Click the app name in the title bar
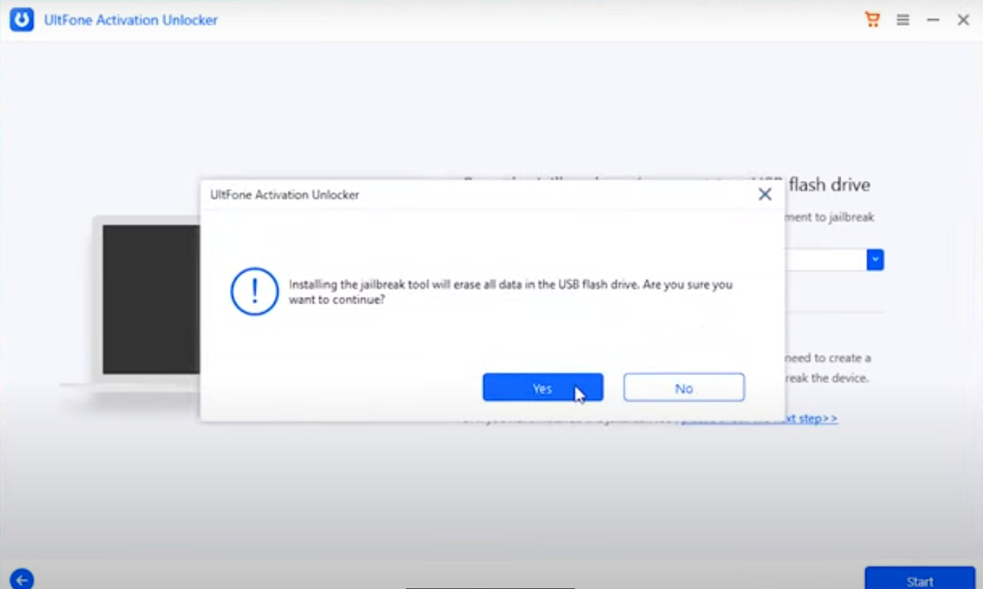983x589 pixels. (130, 20)
